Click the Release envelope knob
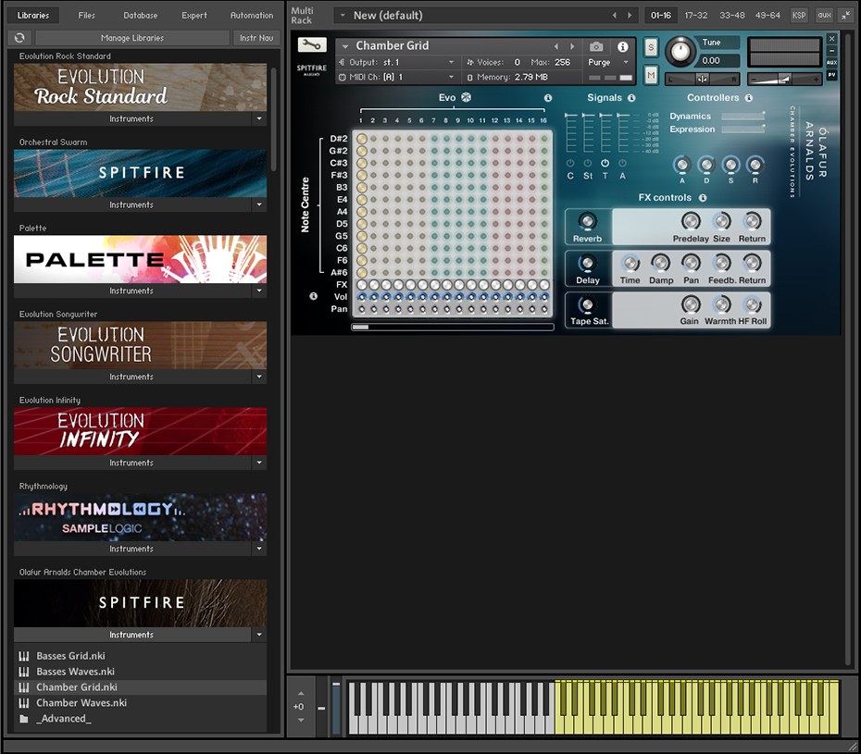 pyautogui.click(x=755, y=165)
